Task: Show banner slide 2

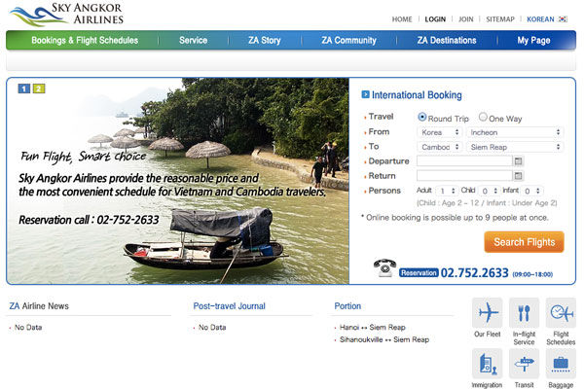Action: coord(39,88)
